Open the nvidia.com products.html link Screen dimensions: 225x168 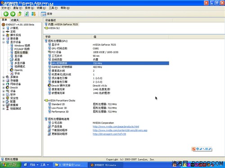pos(116,127)
